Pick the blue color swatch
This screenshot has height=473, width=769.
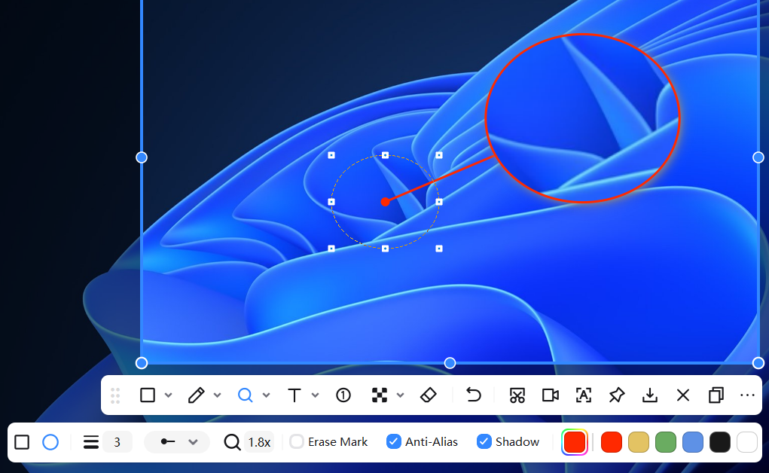[693, 442]
